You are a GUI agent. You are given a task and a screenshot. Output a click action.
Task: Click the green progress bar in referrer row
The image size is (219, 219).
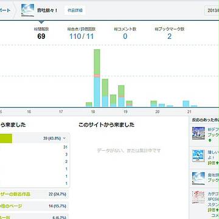(x=6, y=138)
